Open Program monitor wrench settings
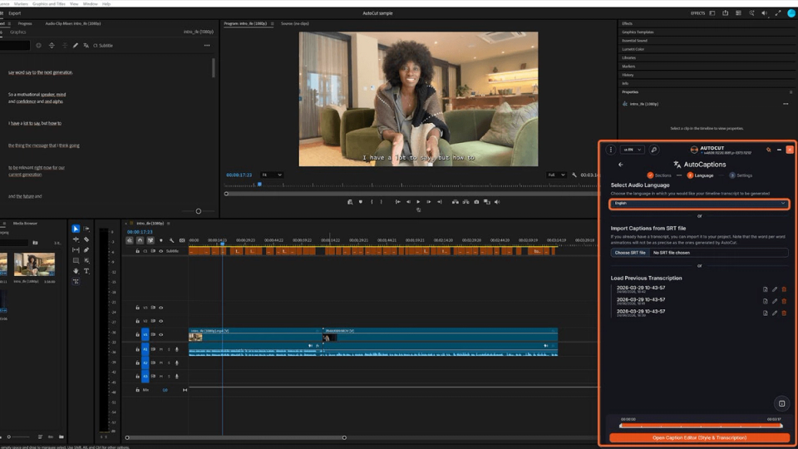 (574, 175)
